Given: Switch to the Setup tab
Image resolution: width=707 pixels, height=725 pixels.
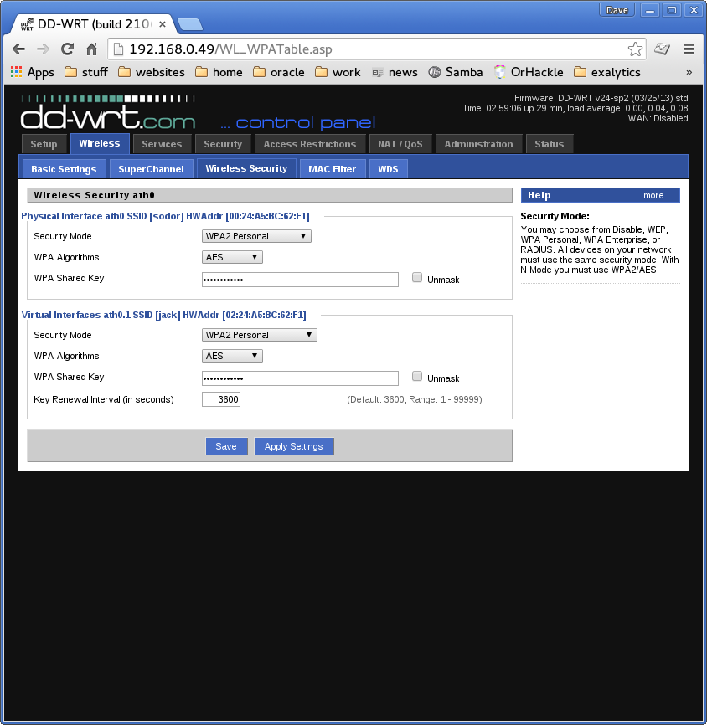Looking at the screenshot, I should pyautogui.click(x=44, y=144).
